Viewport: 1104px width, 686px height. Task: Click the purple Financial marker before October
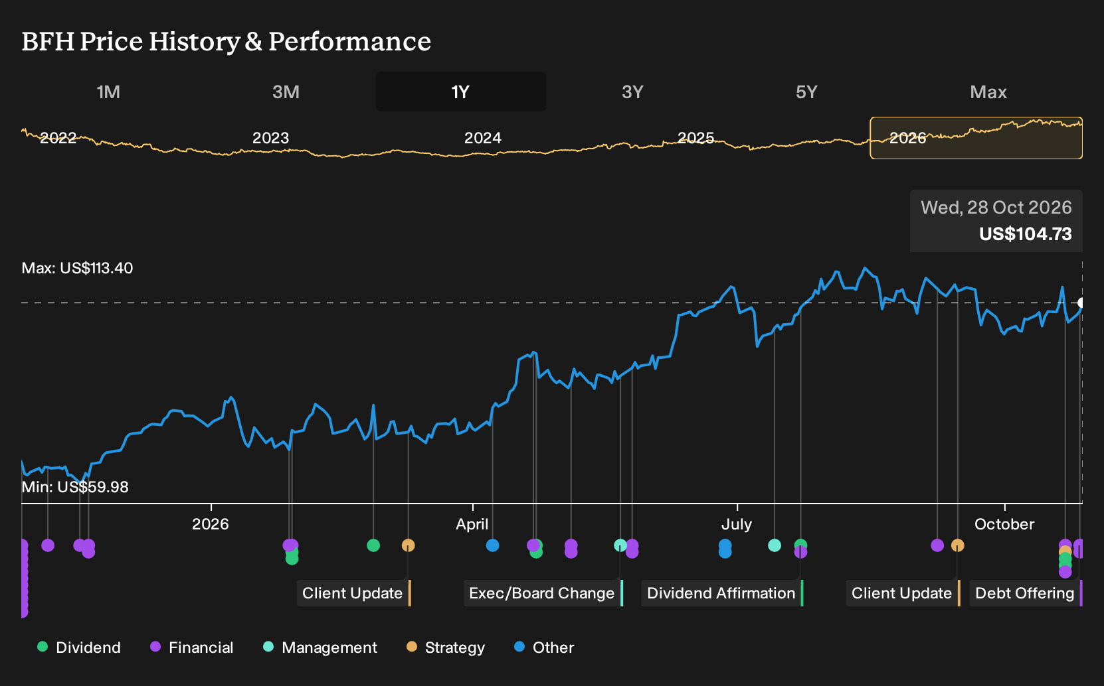click(x=937, y=545)
